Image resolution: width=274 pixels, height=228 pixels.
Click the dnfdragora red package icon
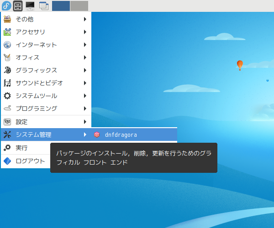click(97, 135)
